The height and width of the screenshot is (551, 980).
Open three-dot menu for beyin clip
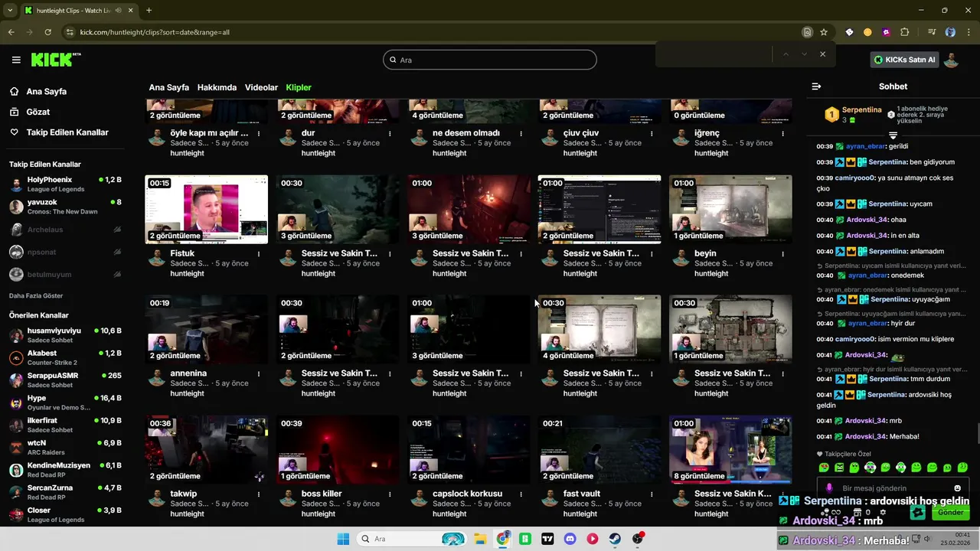(782, 253)
